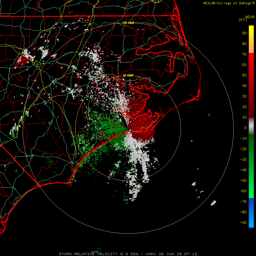Viewport: 256px width, 256px height.
Task: Pick the 40 label on the color scale
Action: [x=244, y=86]
